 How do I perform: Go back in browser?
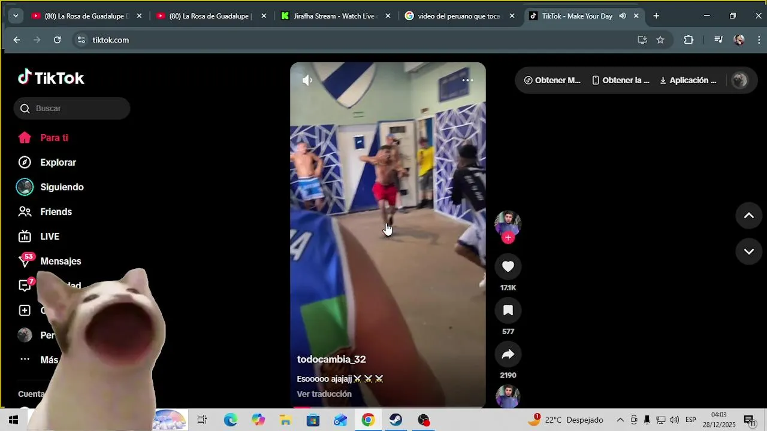(17, 40)
